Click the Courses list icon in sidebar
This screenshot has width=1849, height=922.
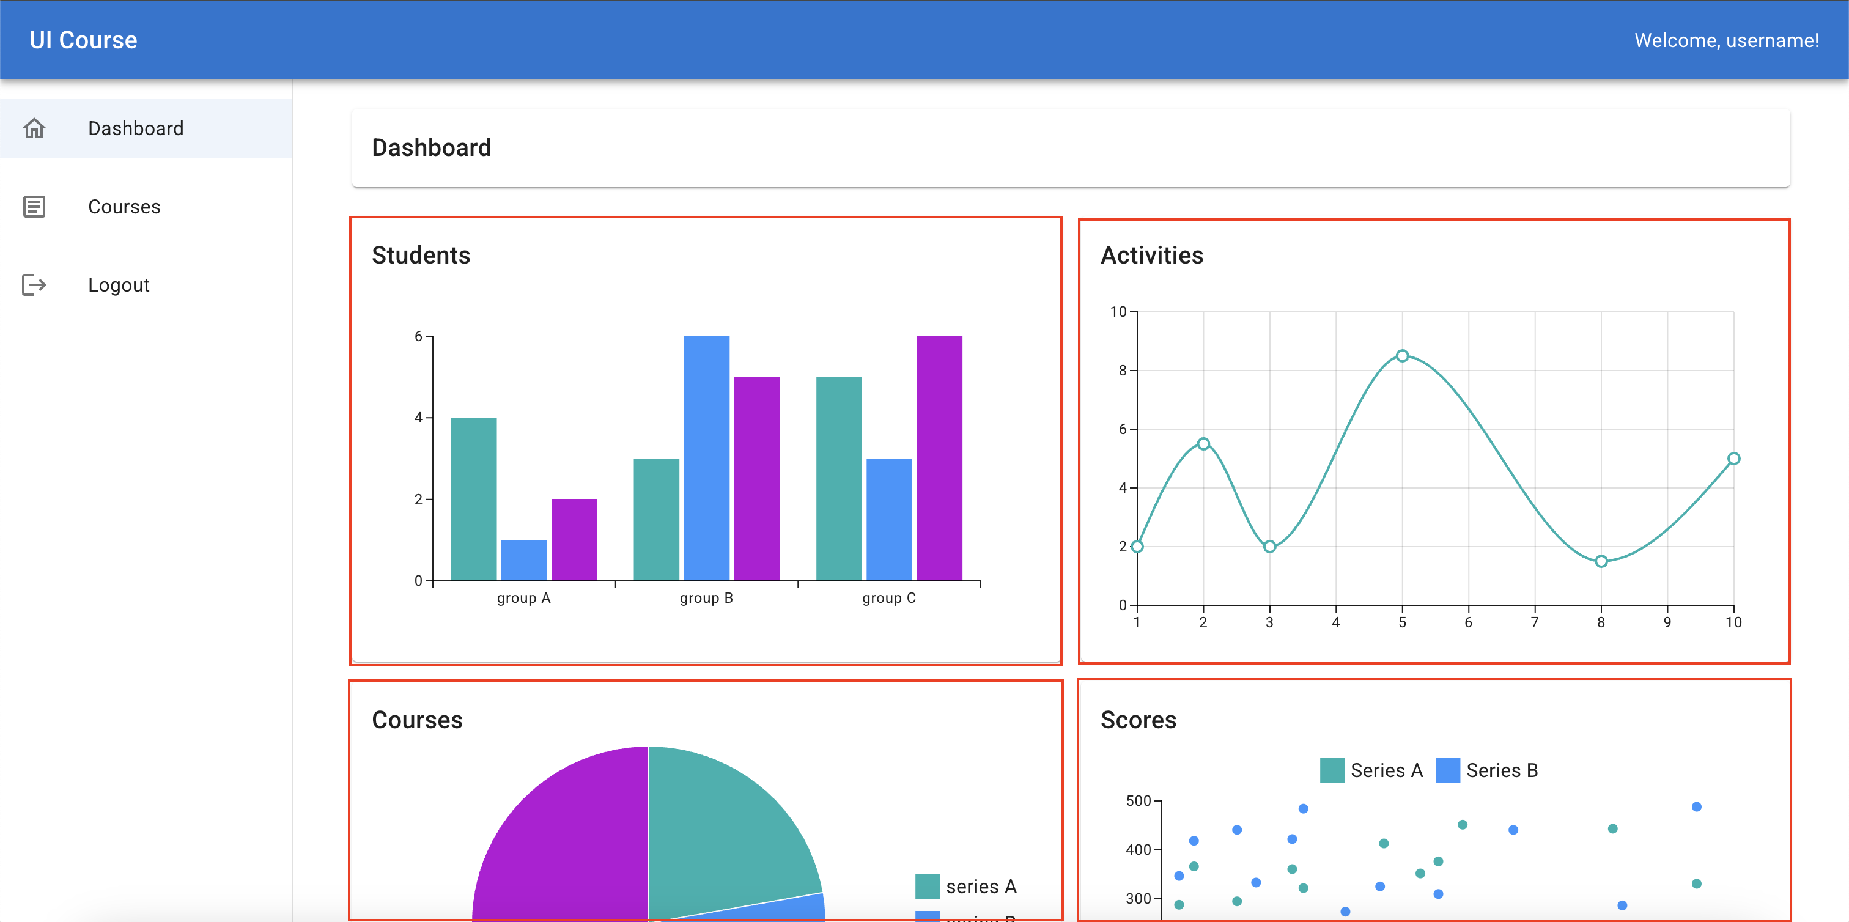tap(34, 207)
